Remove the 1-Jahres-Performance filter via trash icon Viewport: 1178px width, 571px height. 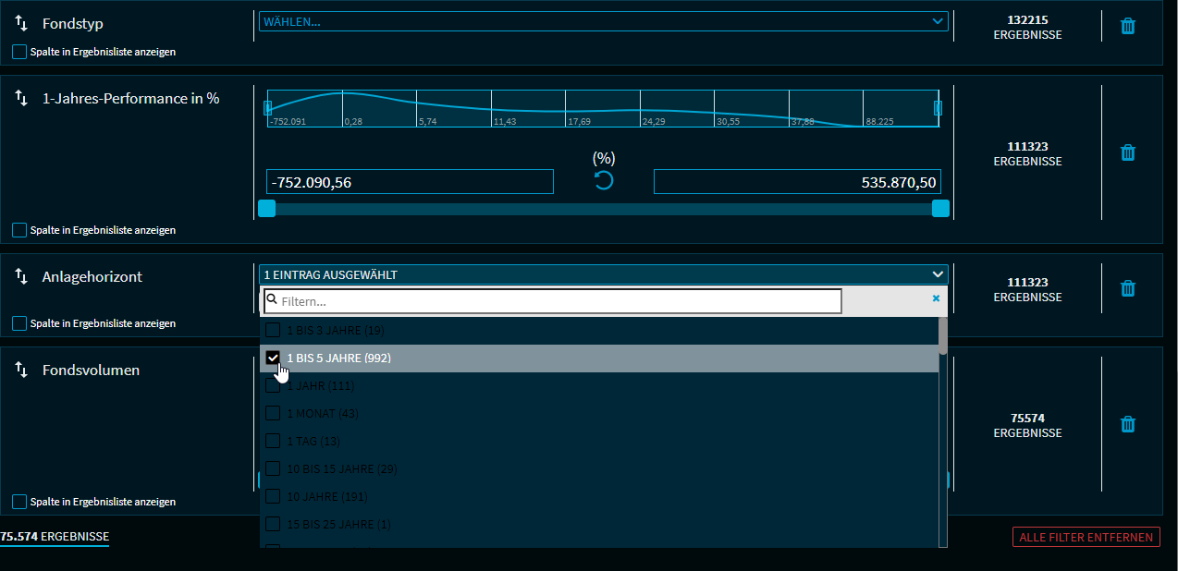1127,152
